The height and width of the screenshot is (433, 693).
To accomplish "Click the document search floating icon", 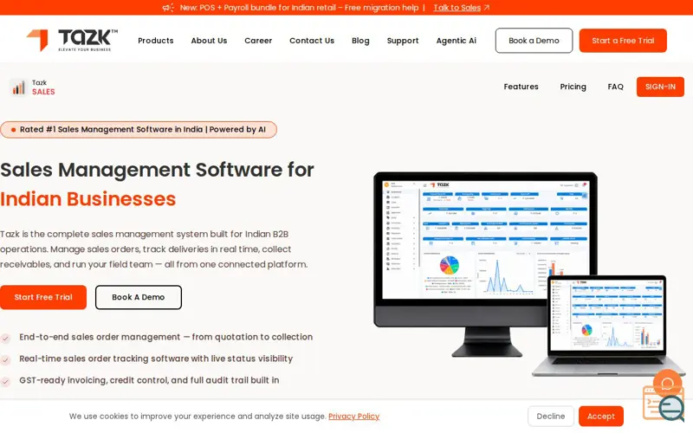I will click(x=664, y=404).
